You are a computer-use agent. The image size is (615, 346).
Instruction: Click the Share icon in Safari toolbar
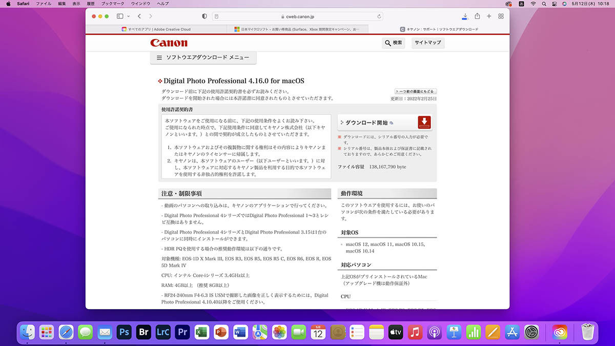tap(477, 16)
